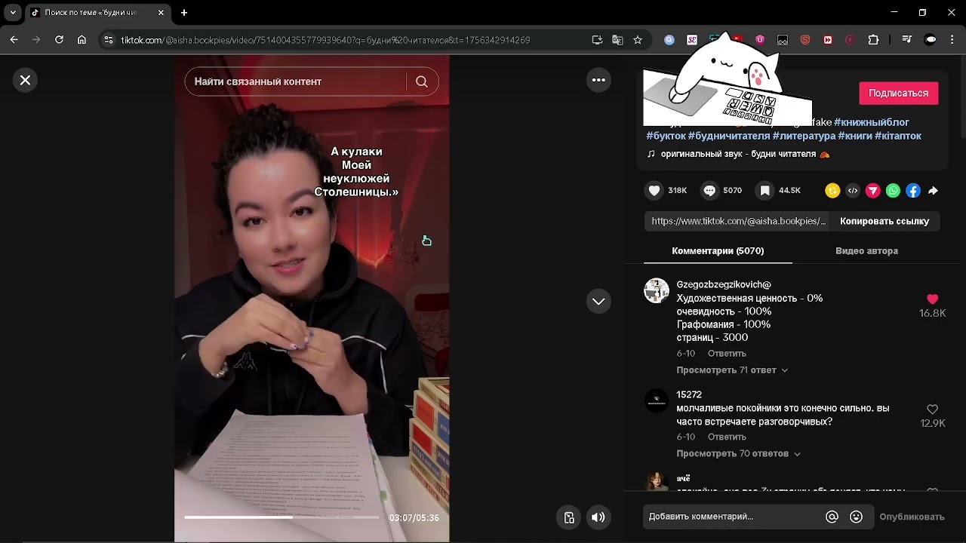
Task: Open Google Translate icon in address bar
Action: click(x=617, y=40)
